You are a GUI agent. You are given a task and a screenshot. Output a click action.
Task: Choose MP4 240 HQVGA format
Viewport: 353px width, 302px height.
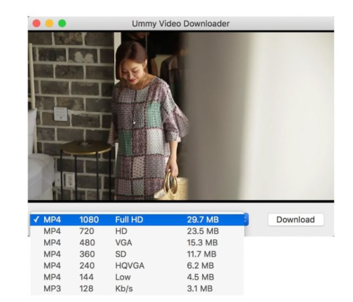pos(137,266)
